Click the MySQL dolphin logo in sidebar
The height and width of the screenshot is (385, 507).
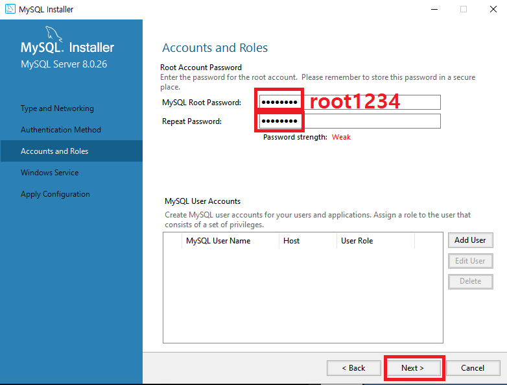pyautogui.click(x=54, y=34)
